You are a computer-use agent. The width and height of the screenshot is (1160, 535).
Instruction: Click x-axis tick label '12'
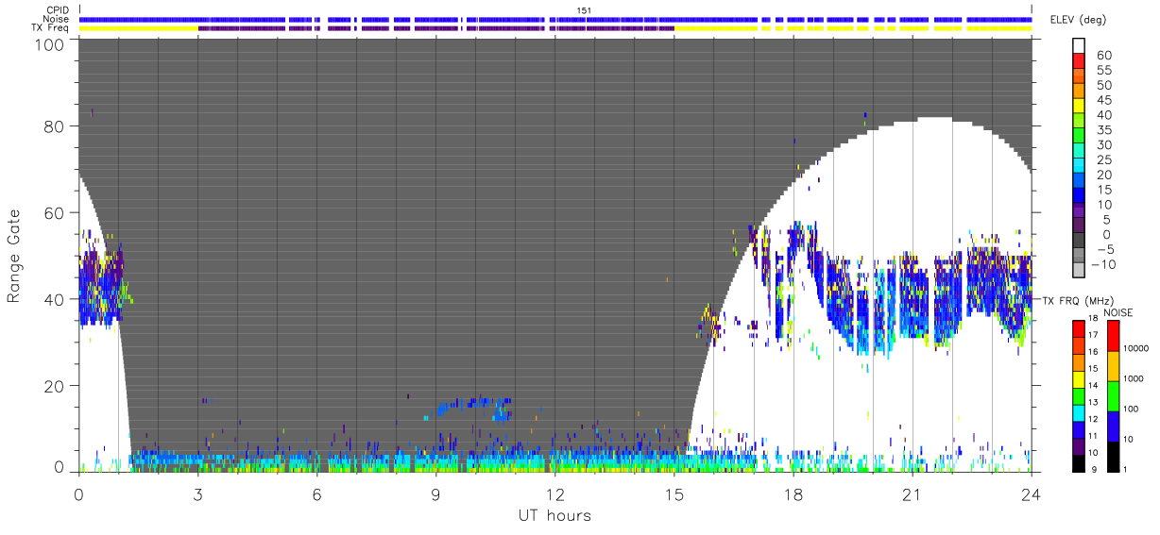point(554,493)
